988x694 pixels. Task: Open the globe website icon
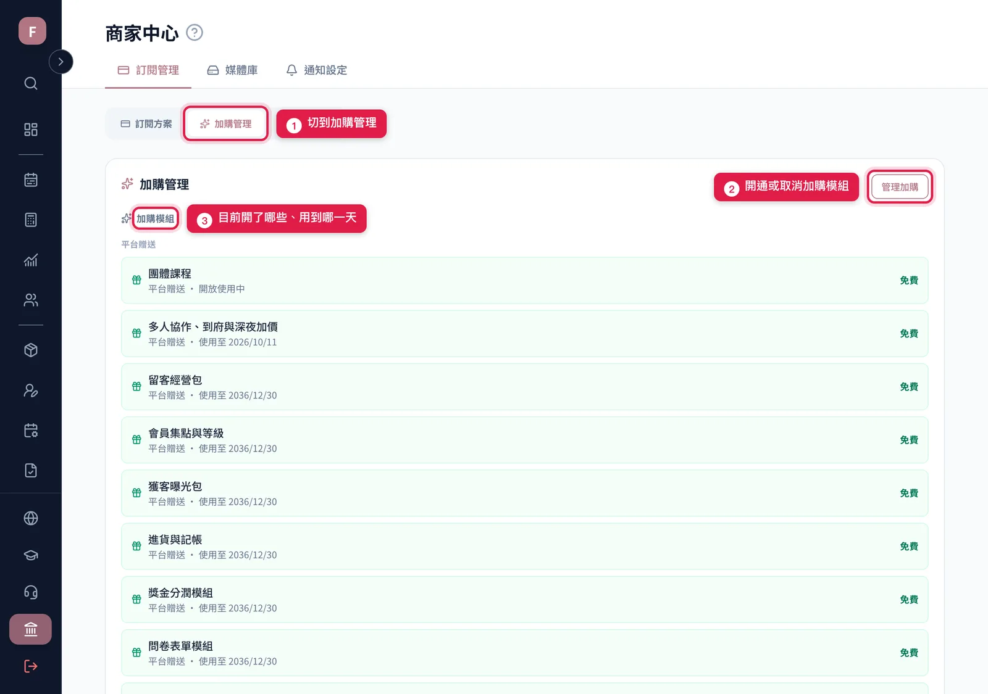[x=31, y=518]
